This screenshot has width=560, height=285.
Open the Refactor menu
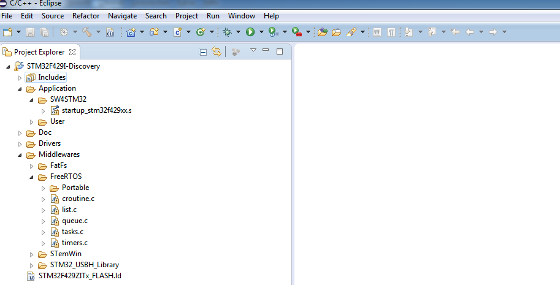tap(86, 15)
